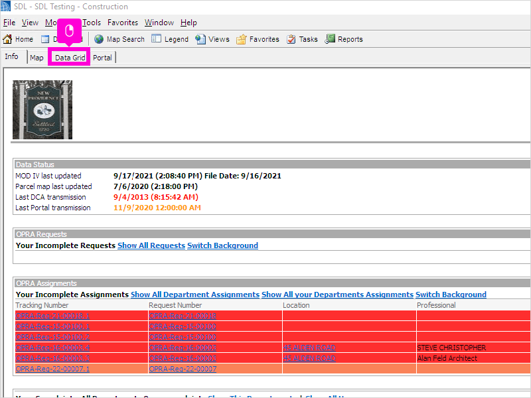The image size is (531, 398).
Task: Open 45 ALDEN ROAD for Alan Feld Architect
Action: tap(309, 358)
